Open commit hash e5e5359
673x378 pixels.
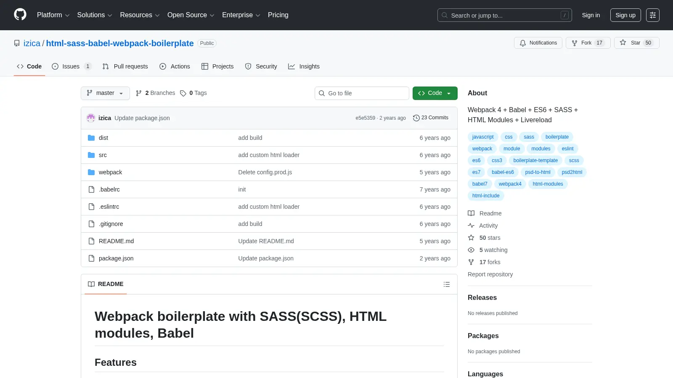[x=365, y=118]
